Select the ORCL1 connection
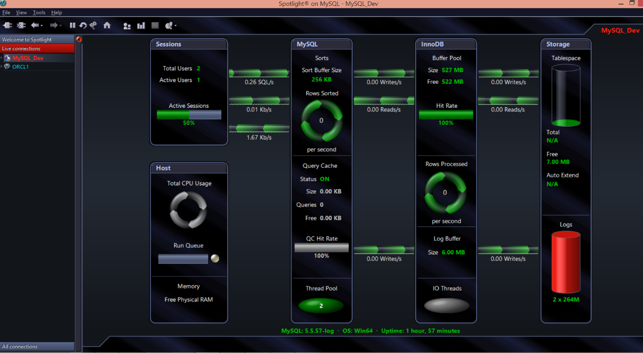The height and width of the screenshot is (353, 643). (x=20, y=67)
